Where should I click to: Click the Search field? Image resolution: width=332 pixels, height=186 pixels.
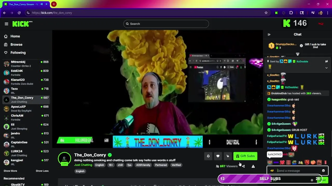[x=166, y=24]
